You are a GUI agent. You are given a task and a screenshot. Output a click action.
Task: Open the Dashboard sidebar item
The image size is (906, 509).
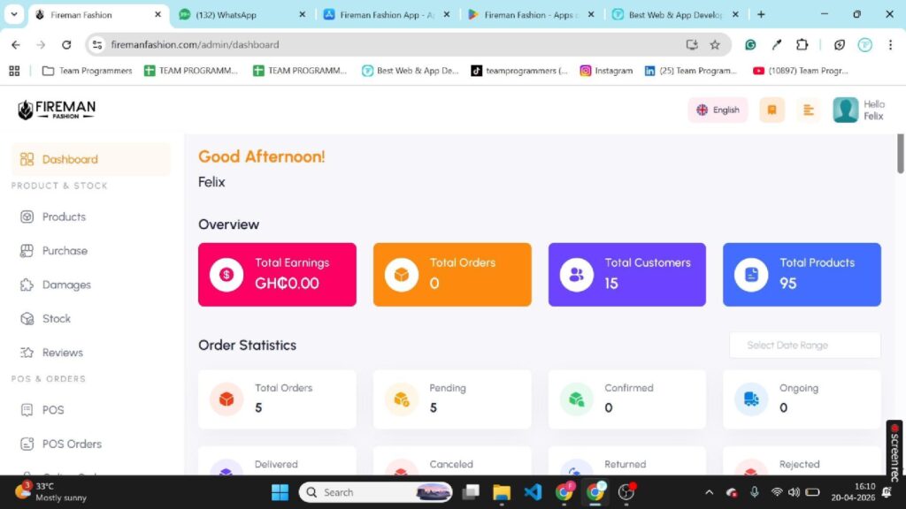pyautogui.click(x=91, y=159)
